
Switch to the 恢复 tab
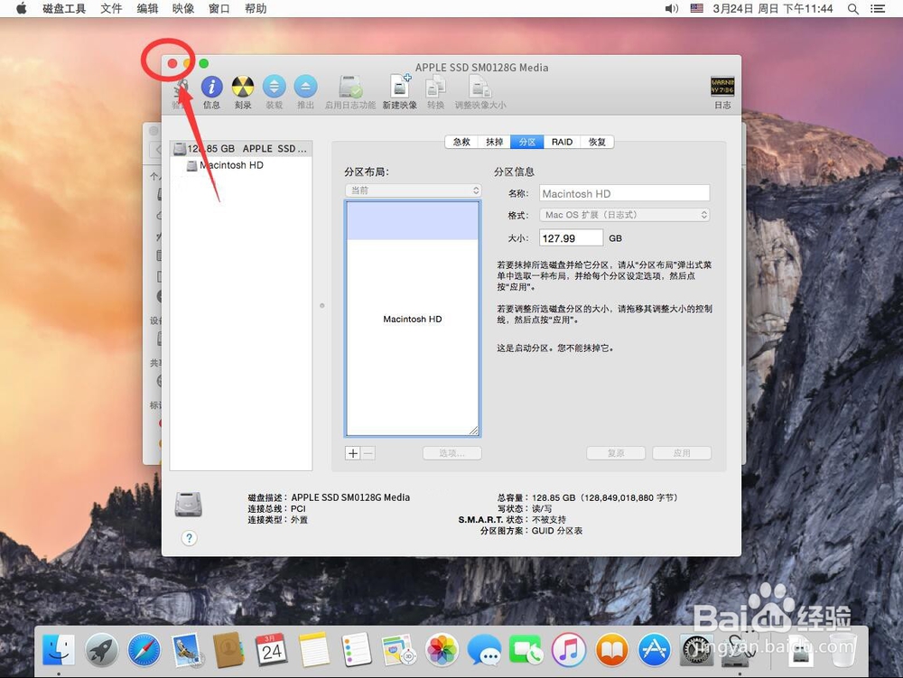coord(597,142)
